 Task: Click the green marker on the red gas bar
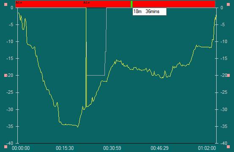132,4
